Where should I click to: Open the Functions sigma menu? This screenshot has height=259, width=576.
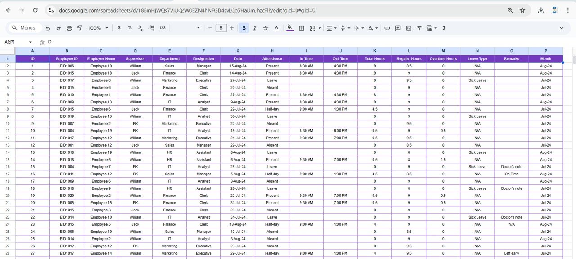point(443,28)
